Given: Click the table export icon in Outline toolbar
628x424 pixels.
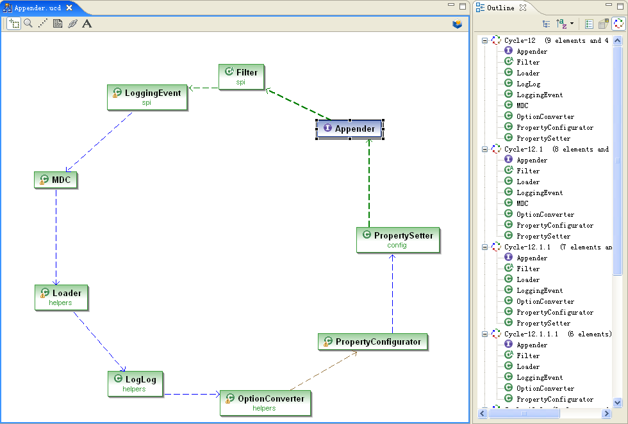Looking at the screenshot, I should pyautogui.click(x=603, y=24).
